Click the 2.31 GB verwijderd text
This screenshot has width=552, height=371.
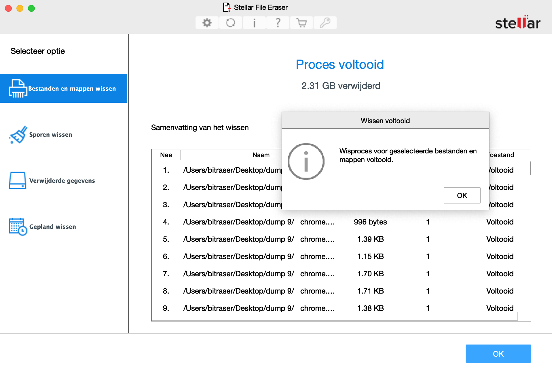coord(341,86)
